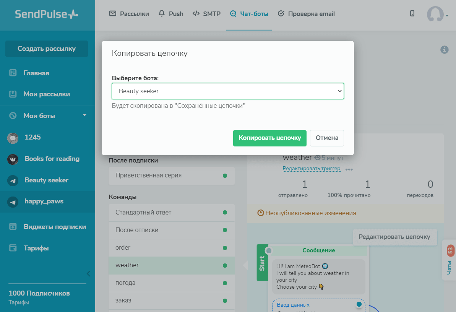Screen dimensions: 456x312
Task: Click the green Копировать цепочку button
Action: click(269, 138)
